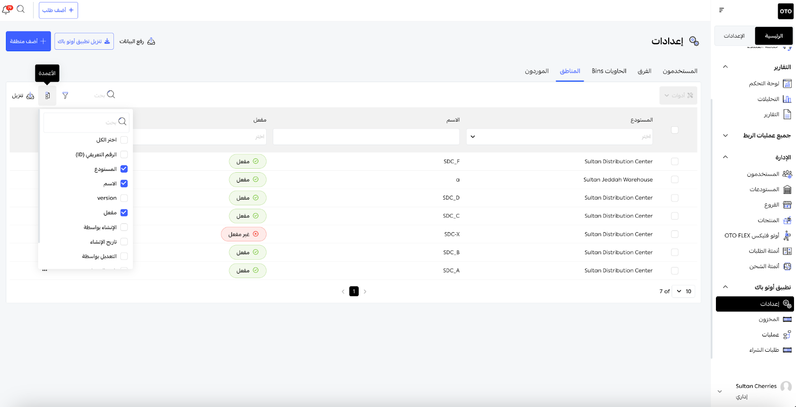The height and width of the screenshot is (407, 796).
Task: Enable the الرقم التعريفي (ID) column
Action: coord(124,155)
